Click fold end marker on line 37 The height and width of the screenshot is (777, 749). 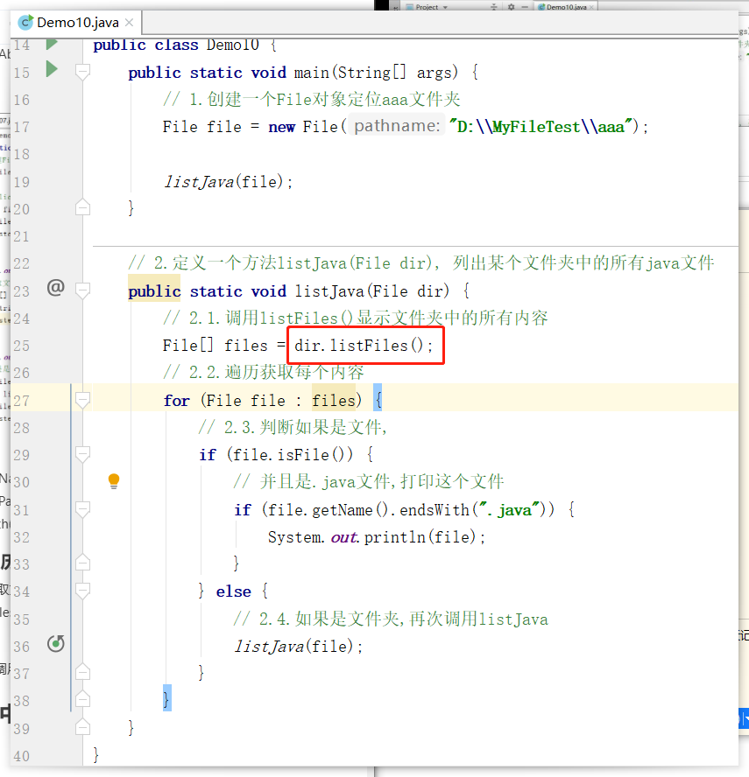point(82,673)
